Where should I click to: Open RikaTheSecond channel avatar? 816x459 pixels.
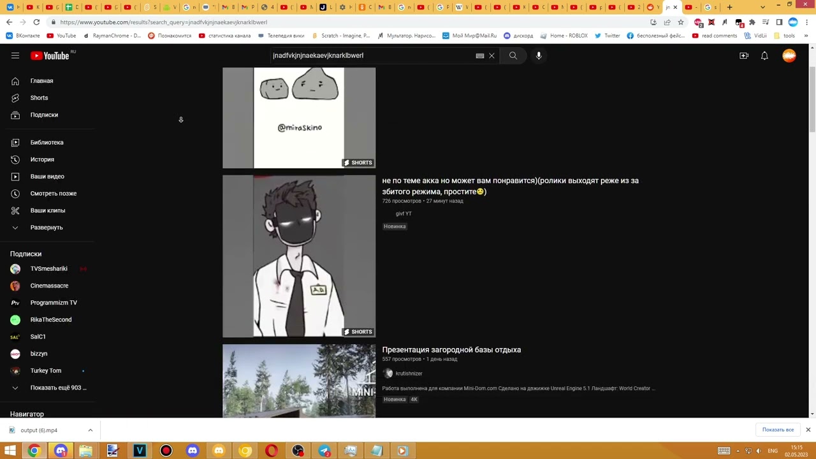coord(15,319)
